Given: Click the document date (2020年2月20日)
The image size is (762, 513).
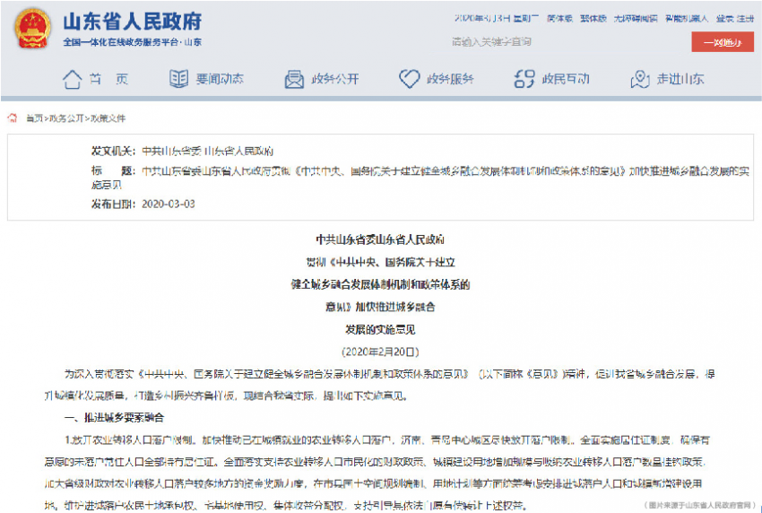Looking at the screenshot, I should pos(380,352).
